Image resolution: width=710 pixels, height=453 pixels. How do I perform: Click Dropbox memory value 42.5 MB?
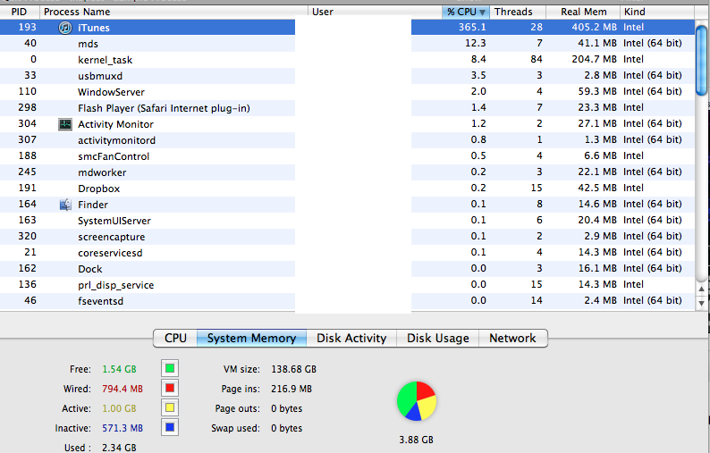click(597, 188)
